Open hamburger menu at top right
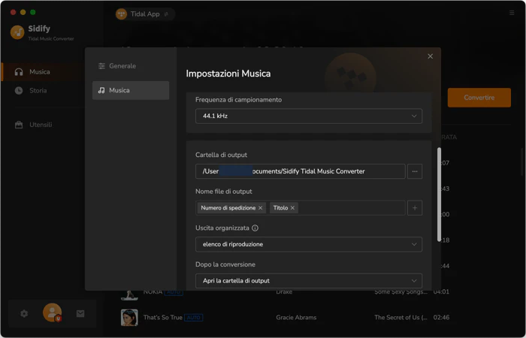526x338 pixels. click(512, 13)
